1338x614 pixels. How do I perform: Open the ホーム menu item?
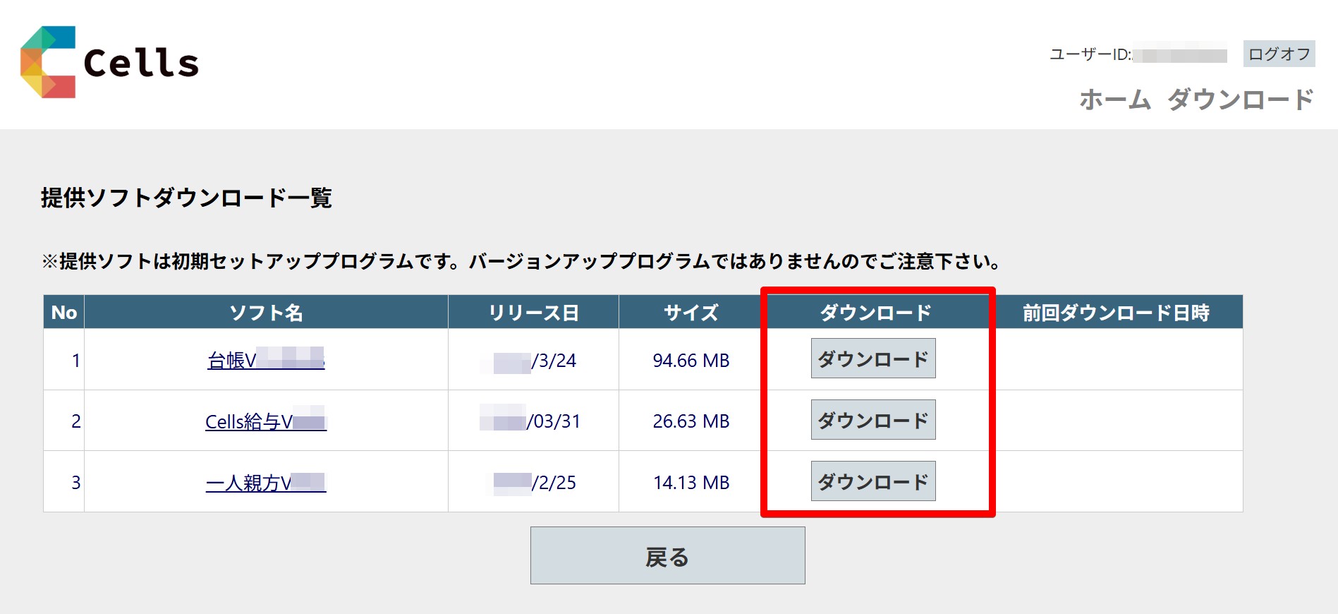[x=1115, y=100]
